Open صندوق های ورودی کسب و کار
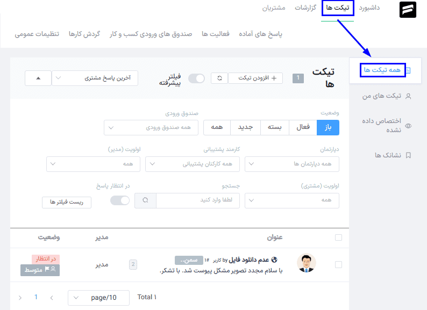 (x=151, y=34)
